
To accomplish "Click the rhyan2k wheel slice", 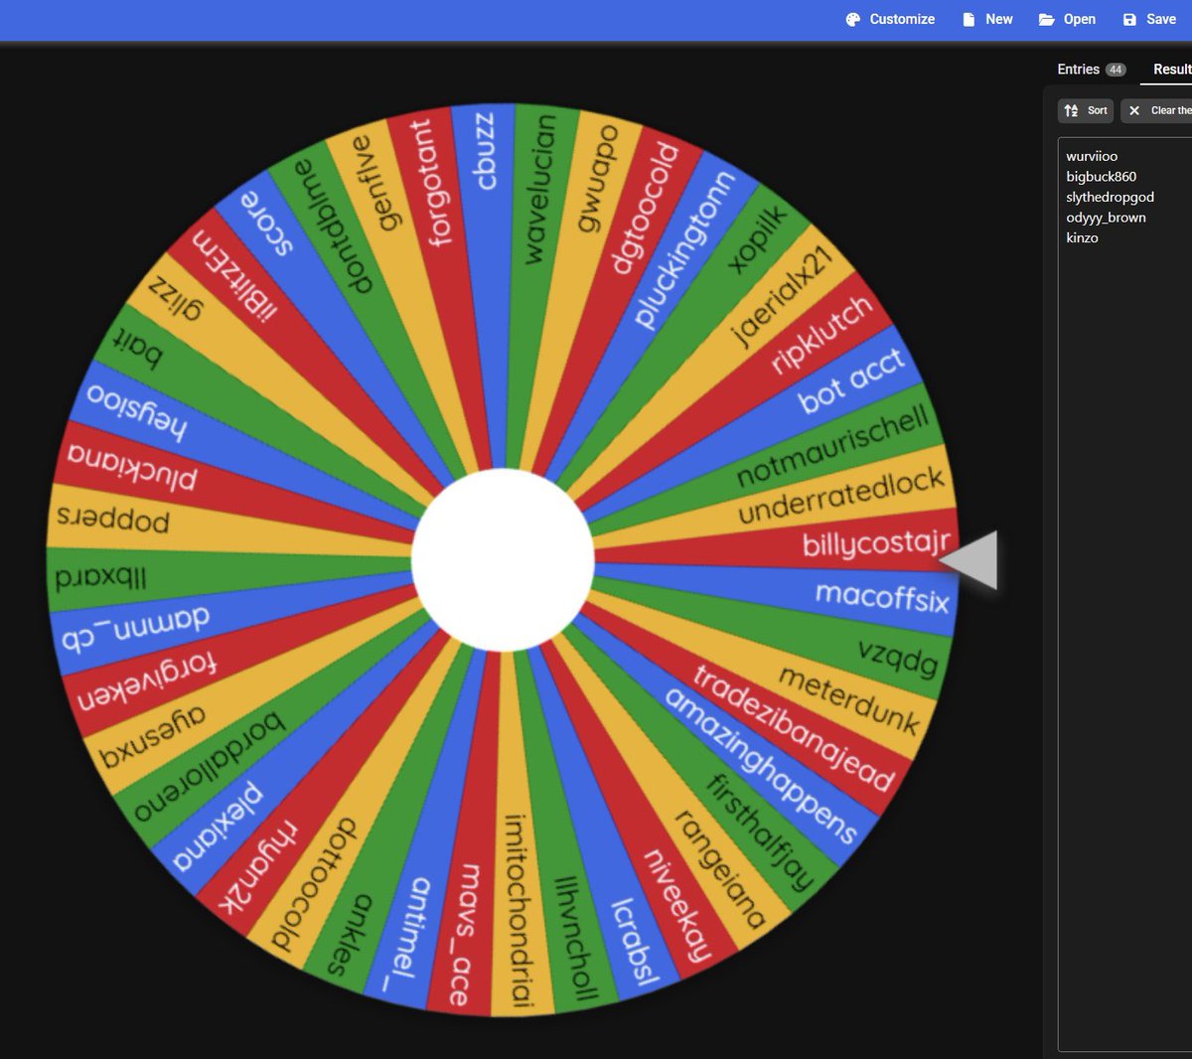I will coord(258,865).
